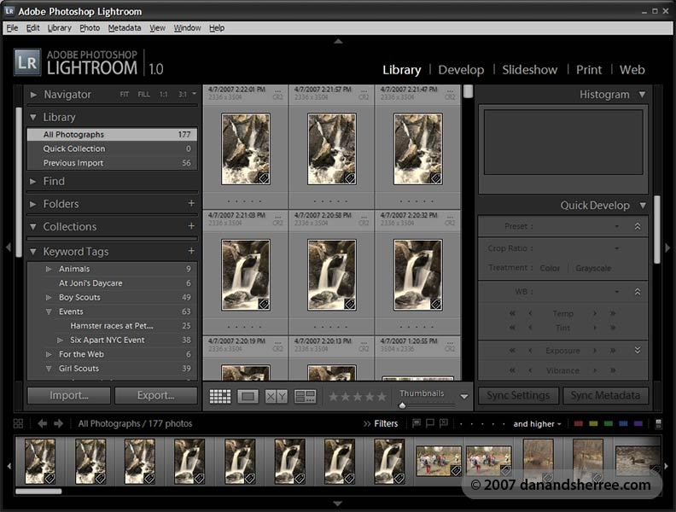
Task: Add new keyword tag with plus icon
Action: point(191,251)
